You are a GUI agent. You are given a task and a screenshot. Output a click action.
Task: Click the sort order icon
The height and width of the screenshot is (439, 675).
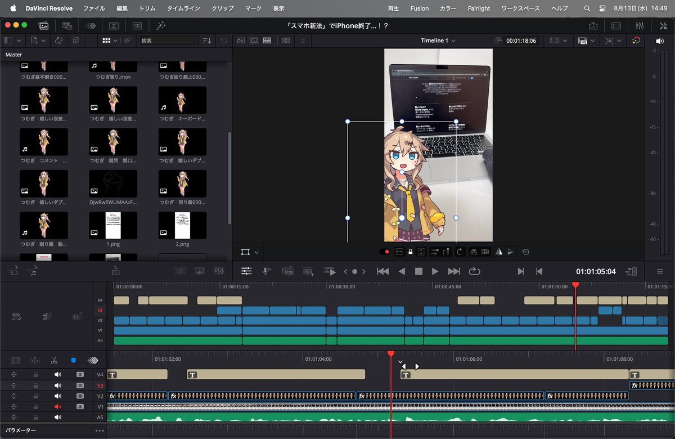pos(207,41)
